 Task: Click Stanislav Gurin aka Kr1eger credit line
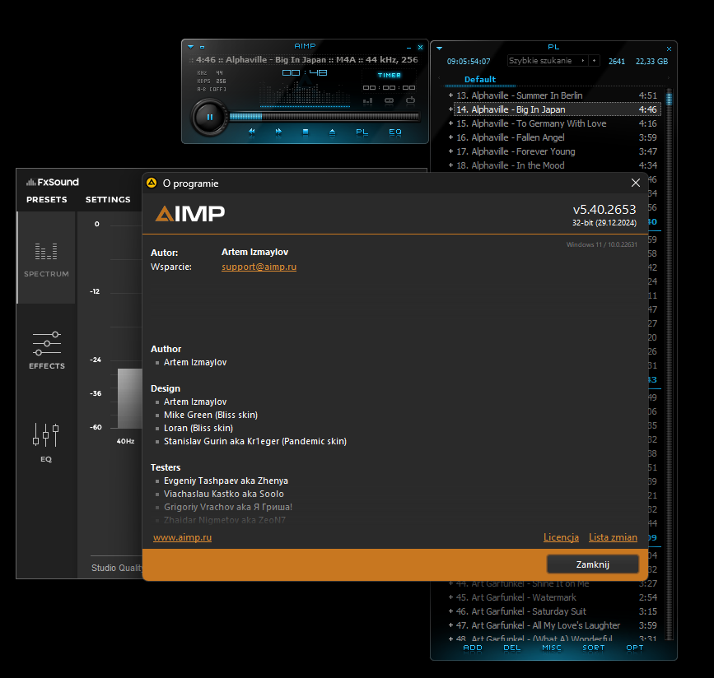click(255, 441)
